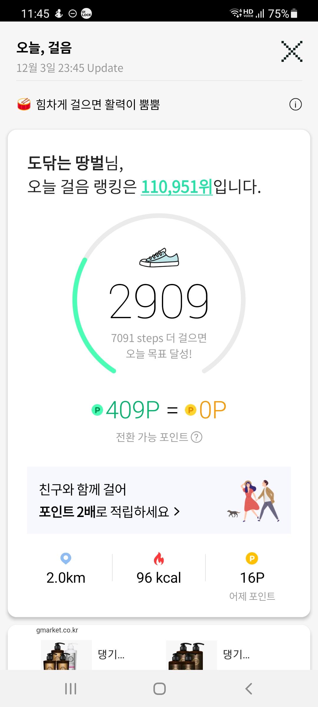Tap the red flame calories icon
This screenshot has height=707, width=318.
pos(159,559)
